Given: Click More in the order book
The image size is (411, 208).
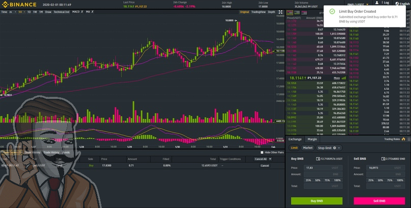Looking at the screenshot, I should tap(337, 78).
